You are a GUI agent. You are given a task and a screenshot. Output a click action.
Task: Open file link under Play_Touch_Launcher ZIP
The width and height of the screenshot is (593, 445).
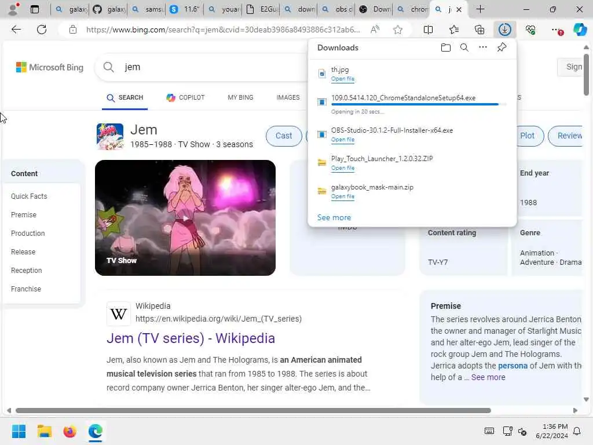[343, 168]
